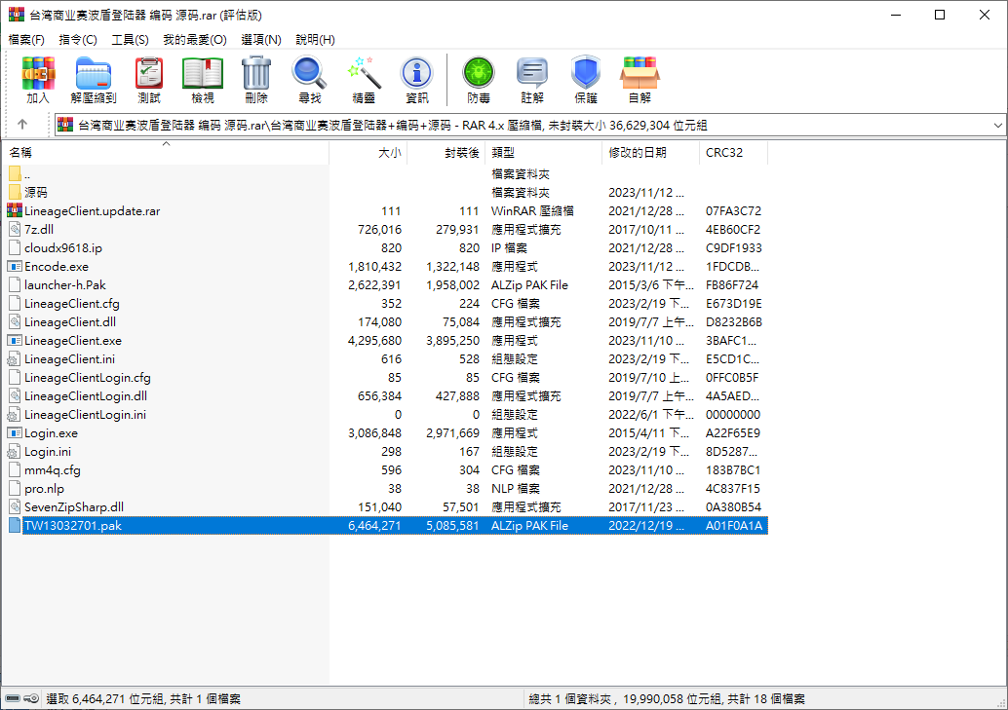1008x710 pixels.
Task: Sort by the CRC32 column header
Action: pos(733,152)
